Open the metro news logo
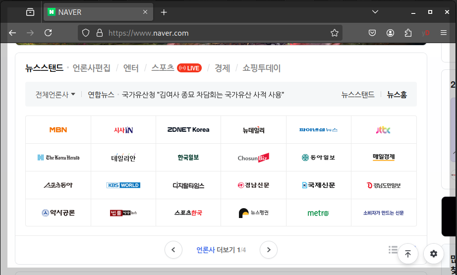 318,213
